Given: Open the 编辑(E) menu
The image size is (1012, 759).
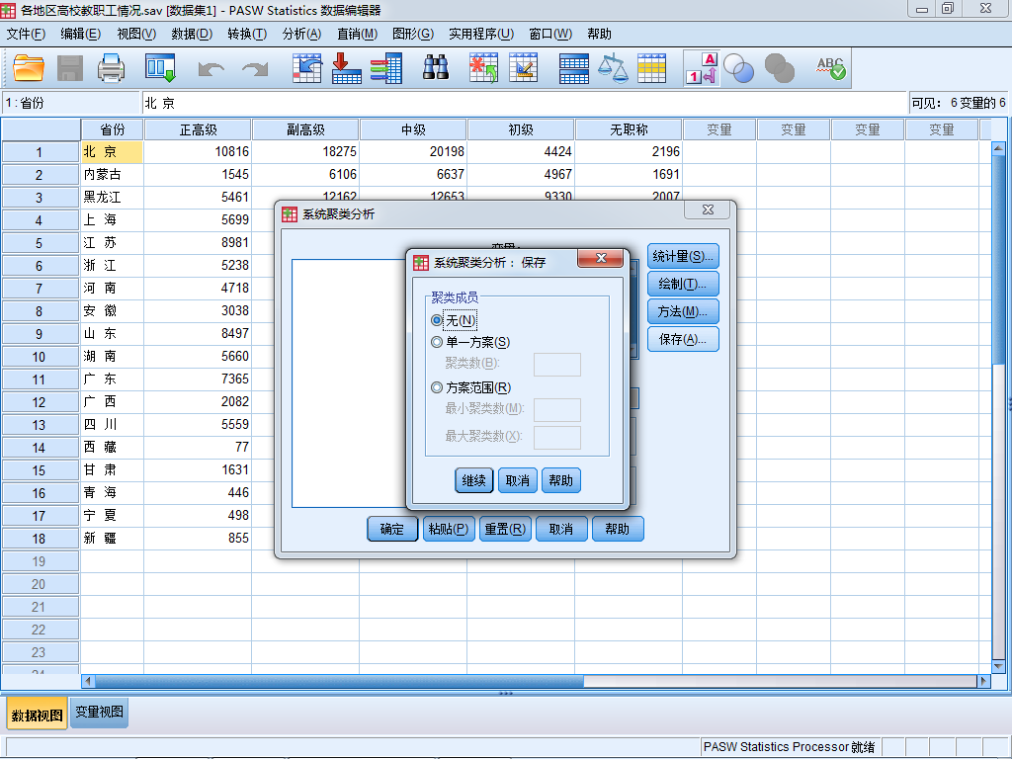Looking at the screenshot, I should click(81, 35).
